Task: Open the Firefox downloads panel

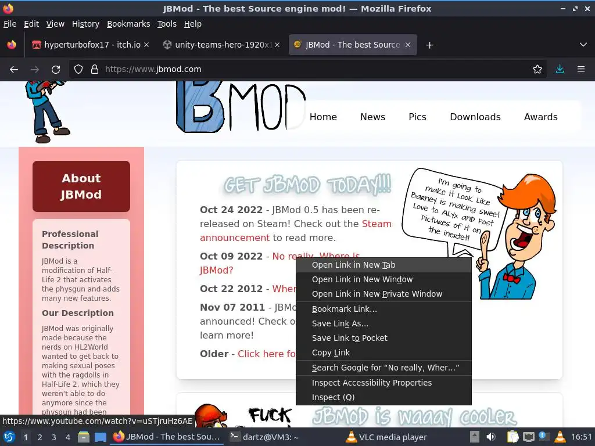Action: tap(560, 70)
